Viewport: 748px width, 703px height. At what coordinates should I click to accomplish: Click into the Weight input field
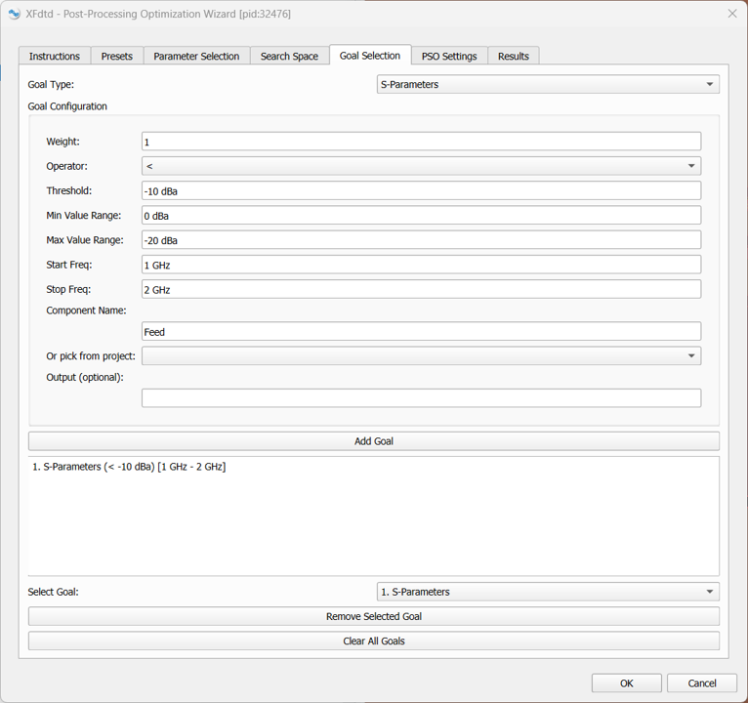click(421, 142)
